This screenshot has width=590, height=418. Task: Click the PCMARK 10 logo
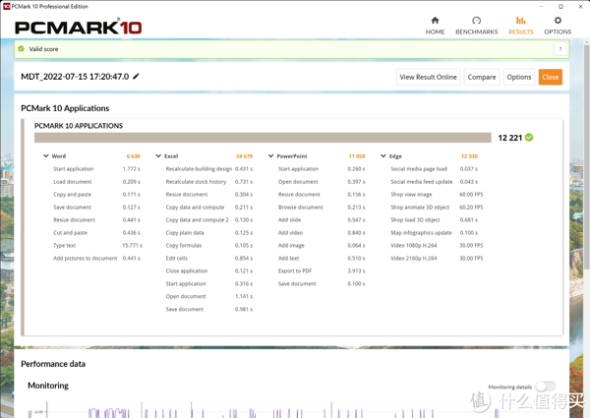tap(78, 28)
